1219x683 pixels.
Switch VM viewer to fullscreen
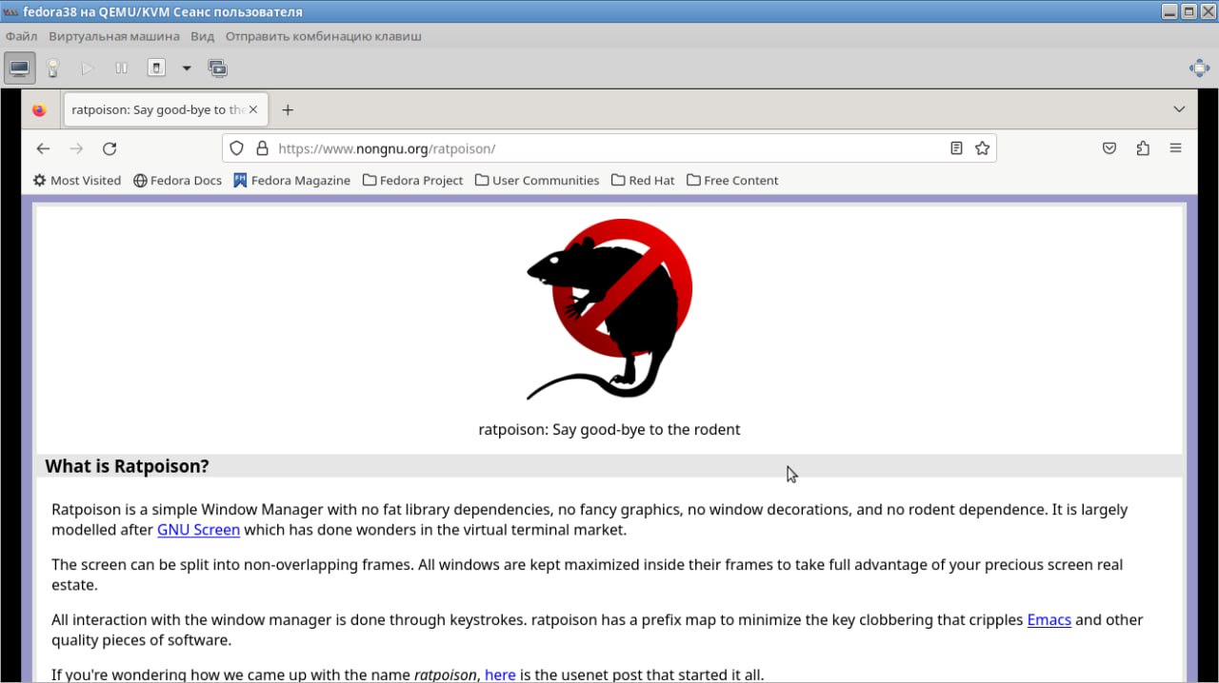coord(1199,68)
